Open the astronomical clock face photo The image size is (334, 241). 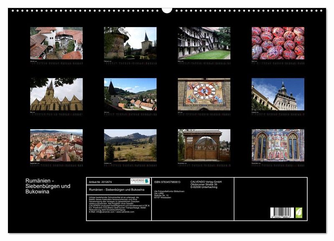[204, 94]
